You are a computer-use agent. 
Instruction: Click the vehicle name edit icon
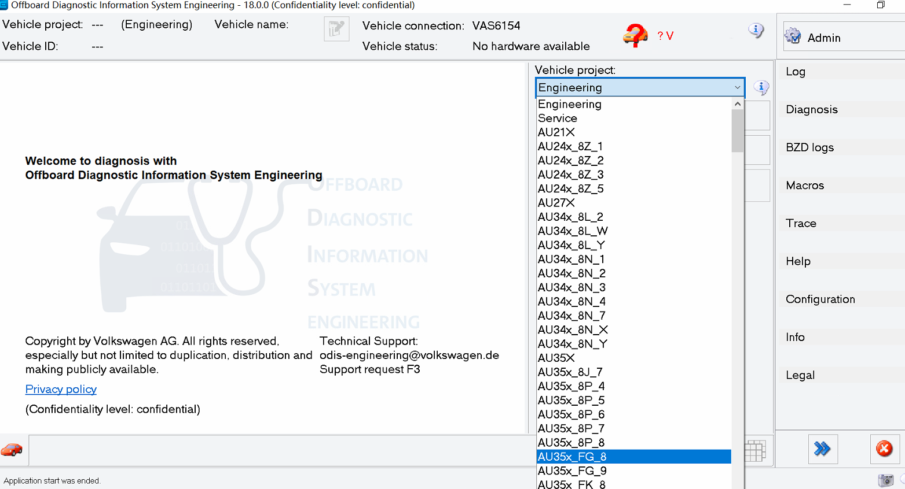pyautogui.click(x=336, y=28)
